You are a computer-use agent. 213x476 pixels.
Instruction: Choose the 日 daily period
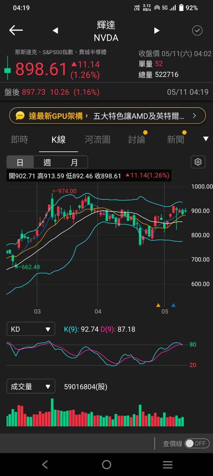20,162
